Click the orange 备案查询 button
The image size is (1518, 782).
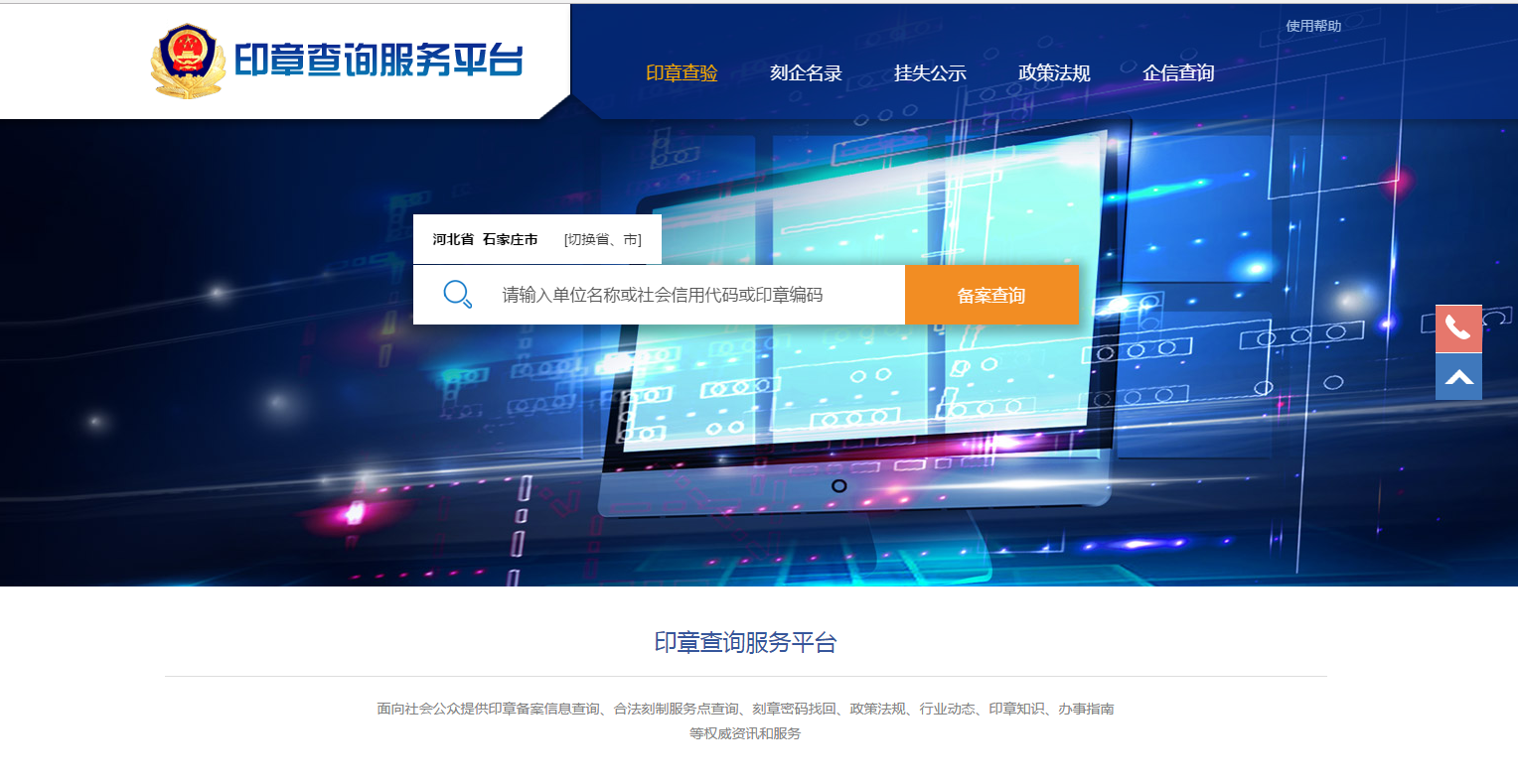tap(991, 295)
